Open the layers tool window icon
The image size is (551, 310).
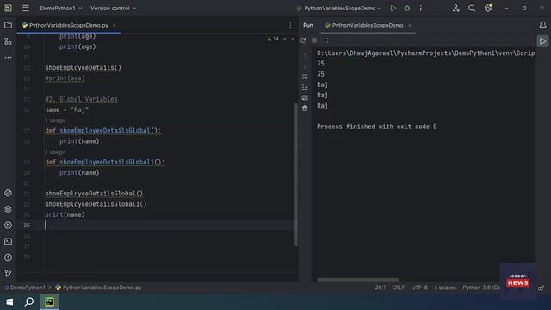(8, 209)
